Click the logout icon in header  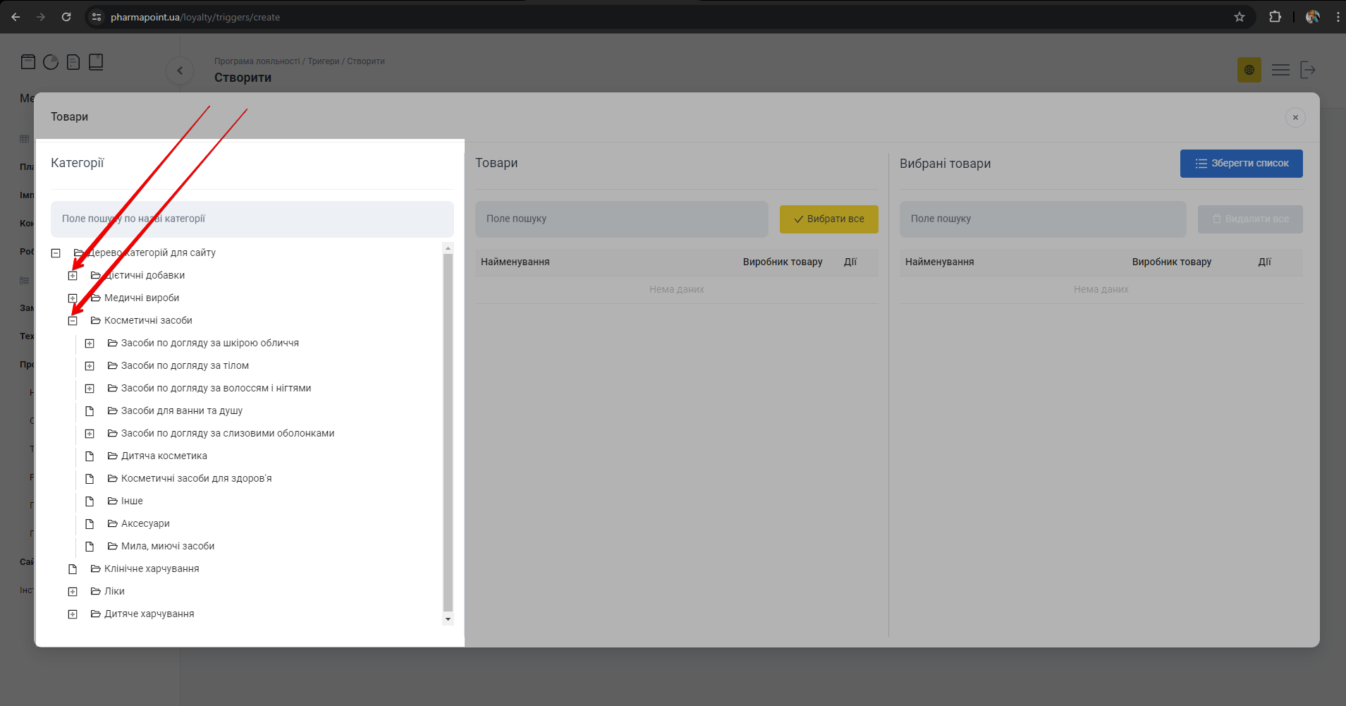click(x=1308, y=70)
